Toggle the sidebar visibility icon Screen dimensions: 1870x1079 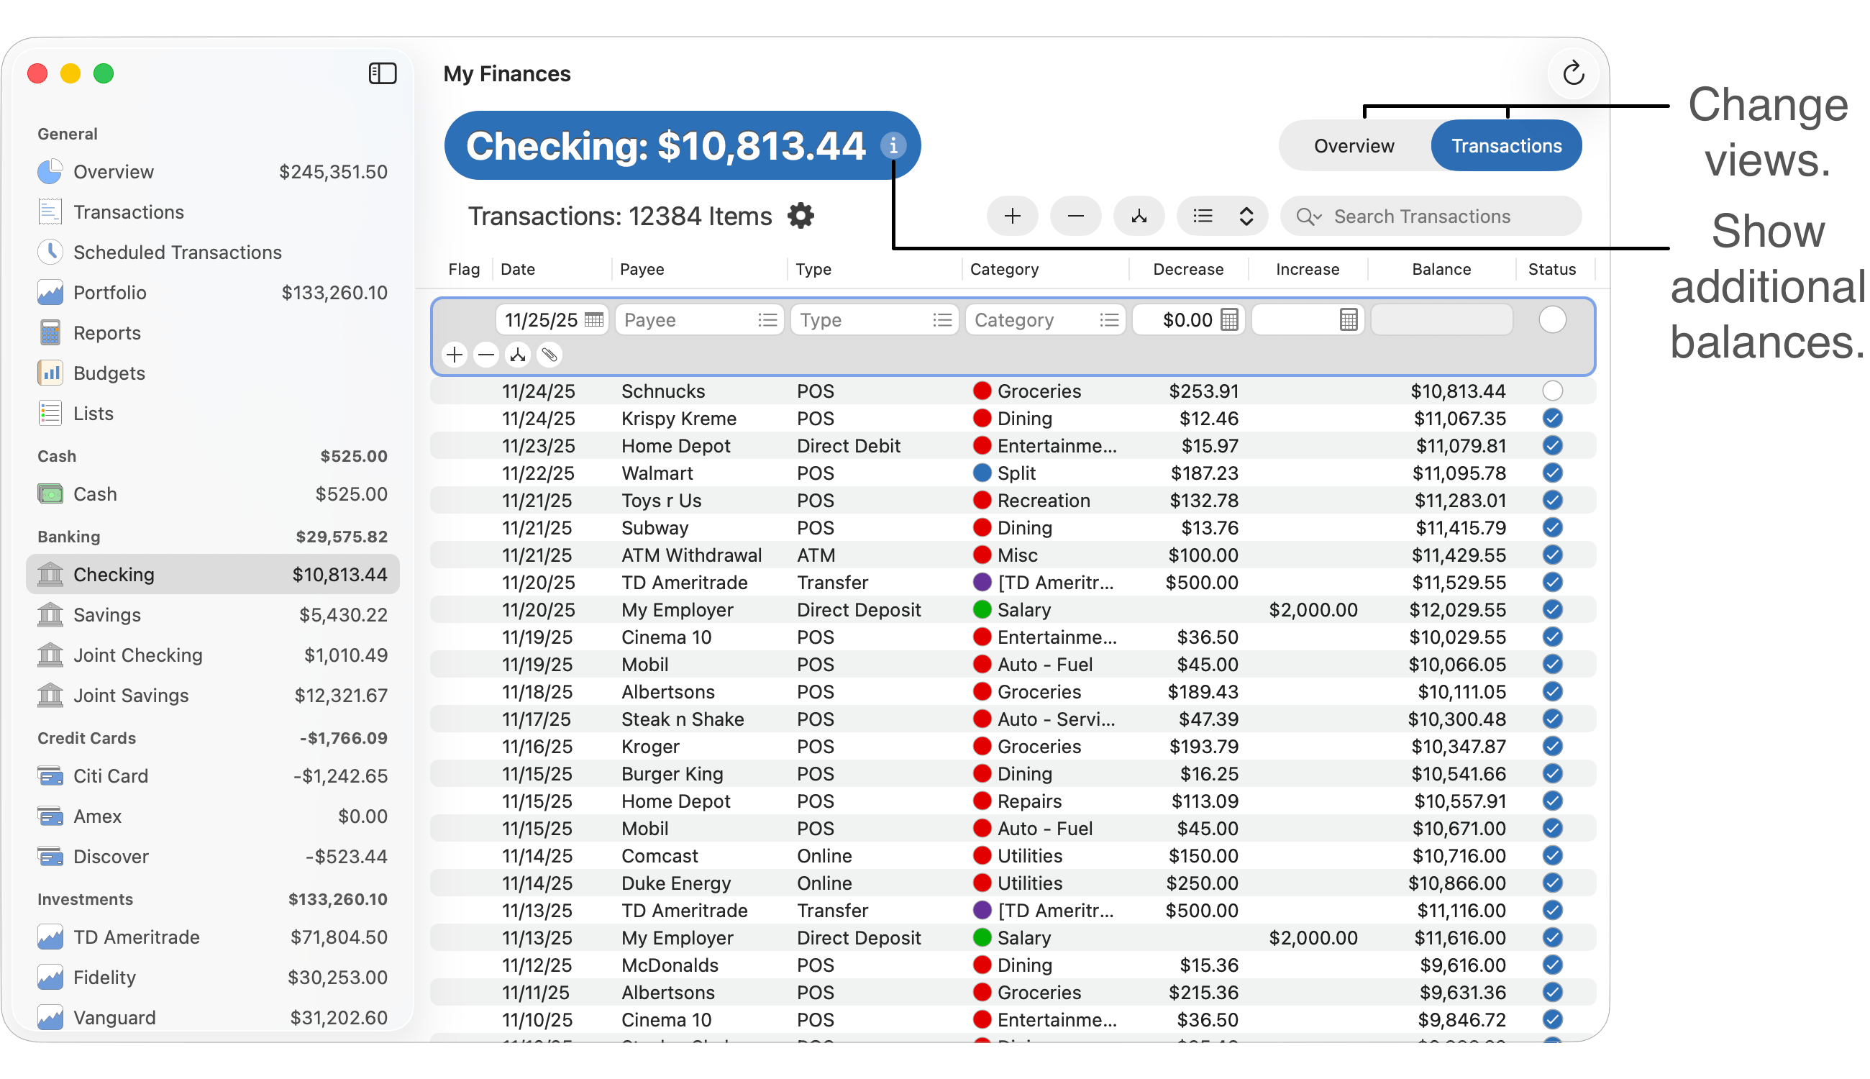pos(383,73)
